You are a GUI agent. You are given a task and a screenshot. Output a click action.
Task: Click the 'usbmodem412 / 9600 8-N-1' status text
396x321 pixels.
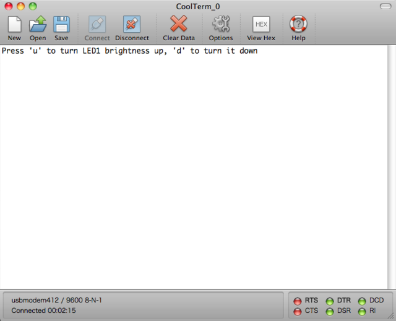(56, 300)
